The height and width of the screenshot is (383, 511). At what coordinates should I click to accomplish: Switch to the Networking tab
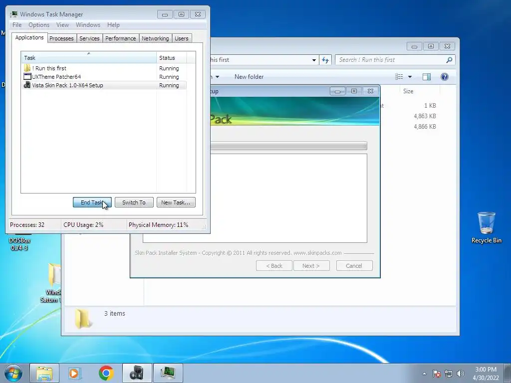(x=156, y=38)
